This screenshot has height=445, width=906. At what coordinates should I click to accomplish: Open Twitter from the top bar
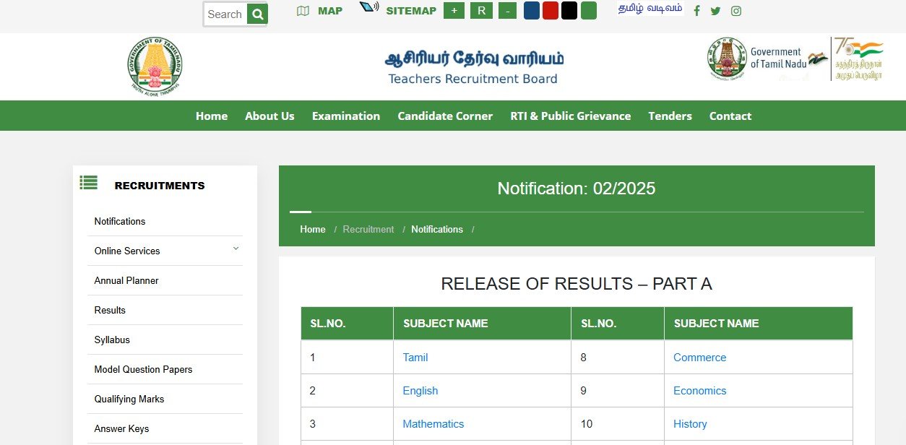(x=715, y=10)
